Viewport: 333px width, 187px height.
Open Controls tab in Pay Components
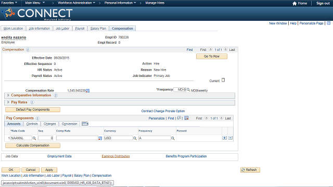point(32,124)
